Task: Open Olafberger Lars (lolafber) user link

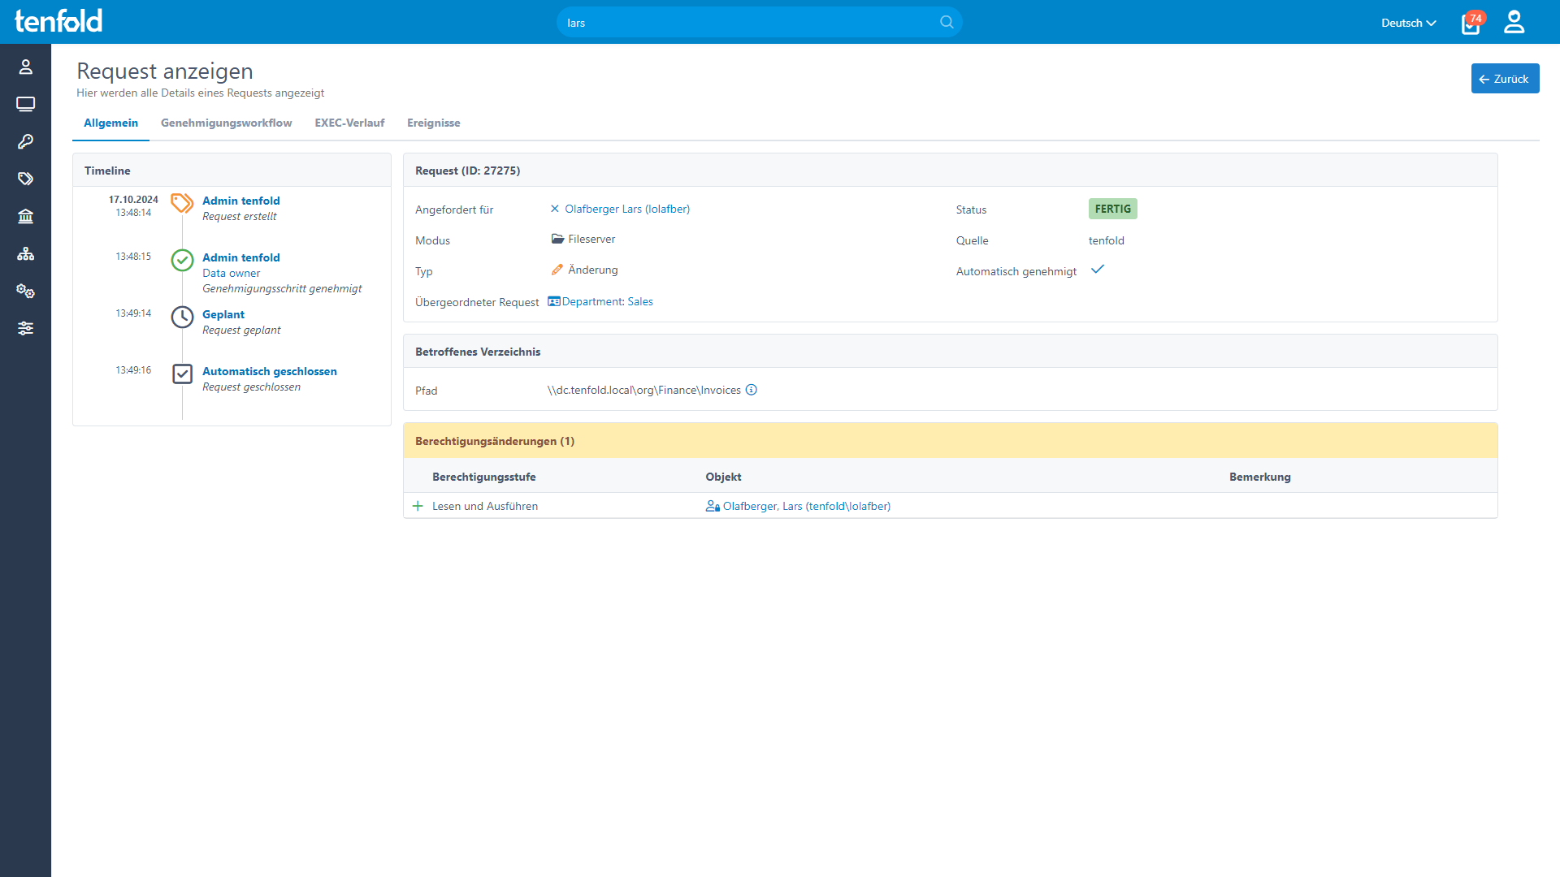Action: pos(626,209)
